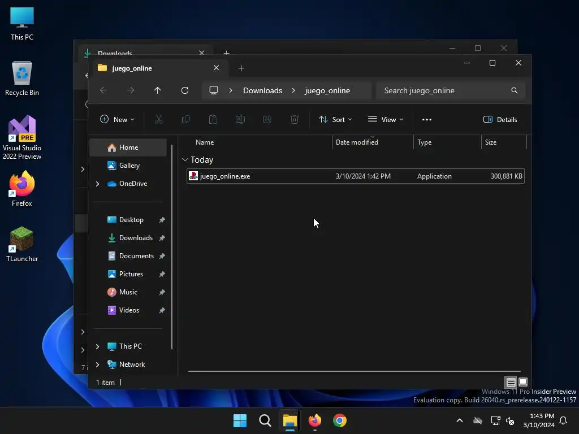Open Videos in the navigation pane
Viewport: 579px width, 434px height.
[x=128, y=310]
